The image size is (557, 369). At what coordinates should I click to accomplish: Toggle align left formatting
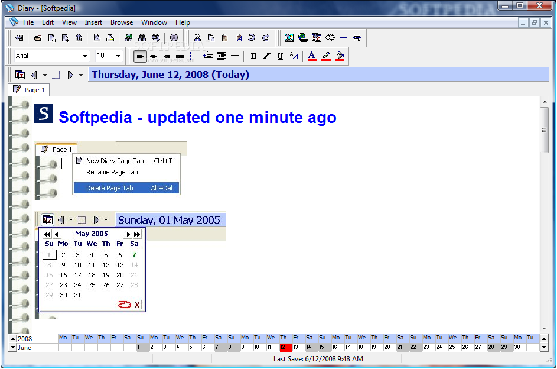[141, 56]
